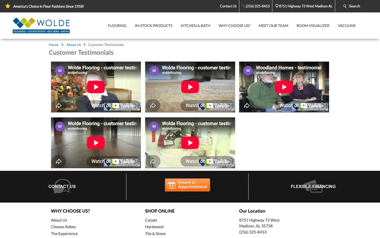The image size is (380, 238).
Task: Play the carpet-thumbnail testimonial video in top row
Action: [190, 87]
